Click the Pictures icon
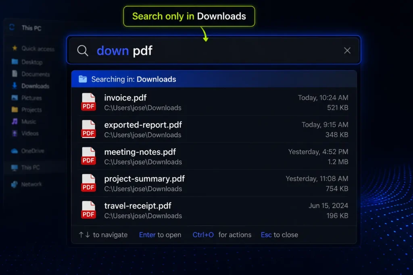Viewport: 413px width, 275px height. [x=15, y=98]
